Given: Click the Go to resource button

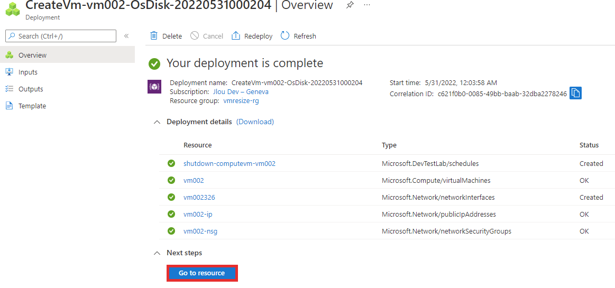Looking at the screenshot, I should point(202,273).
